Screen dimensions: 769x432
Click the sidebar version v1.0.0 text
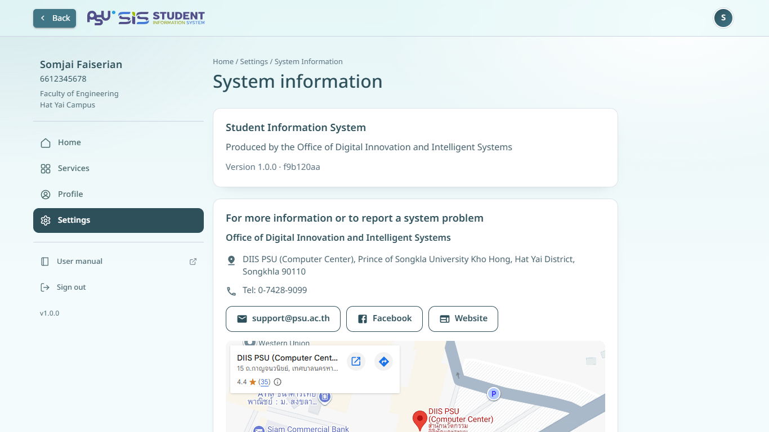pos(50,313)
